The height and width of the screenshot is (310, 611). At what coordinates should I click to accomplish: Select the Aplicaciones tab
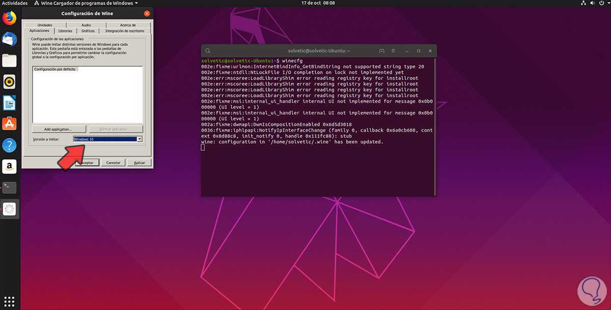coord(39,31)
